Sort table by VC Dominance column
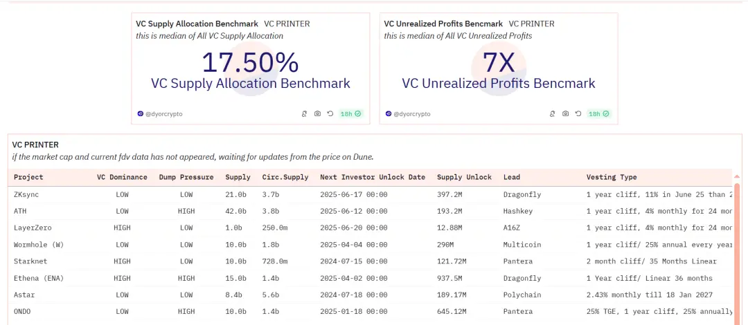 [x=122, y=177]
